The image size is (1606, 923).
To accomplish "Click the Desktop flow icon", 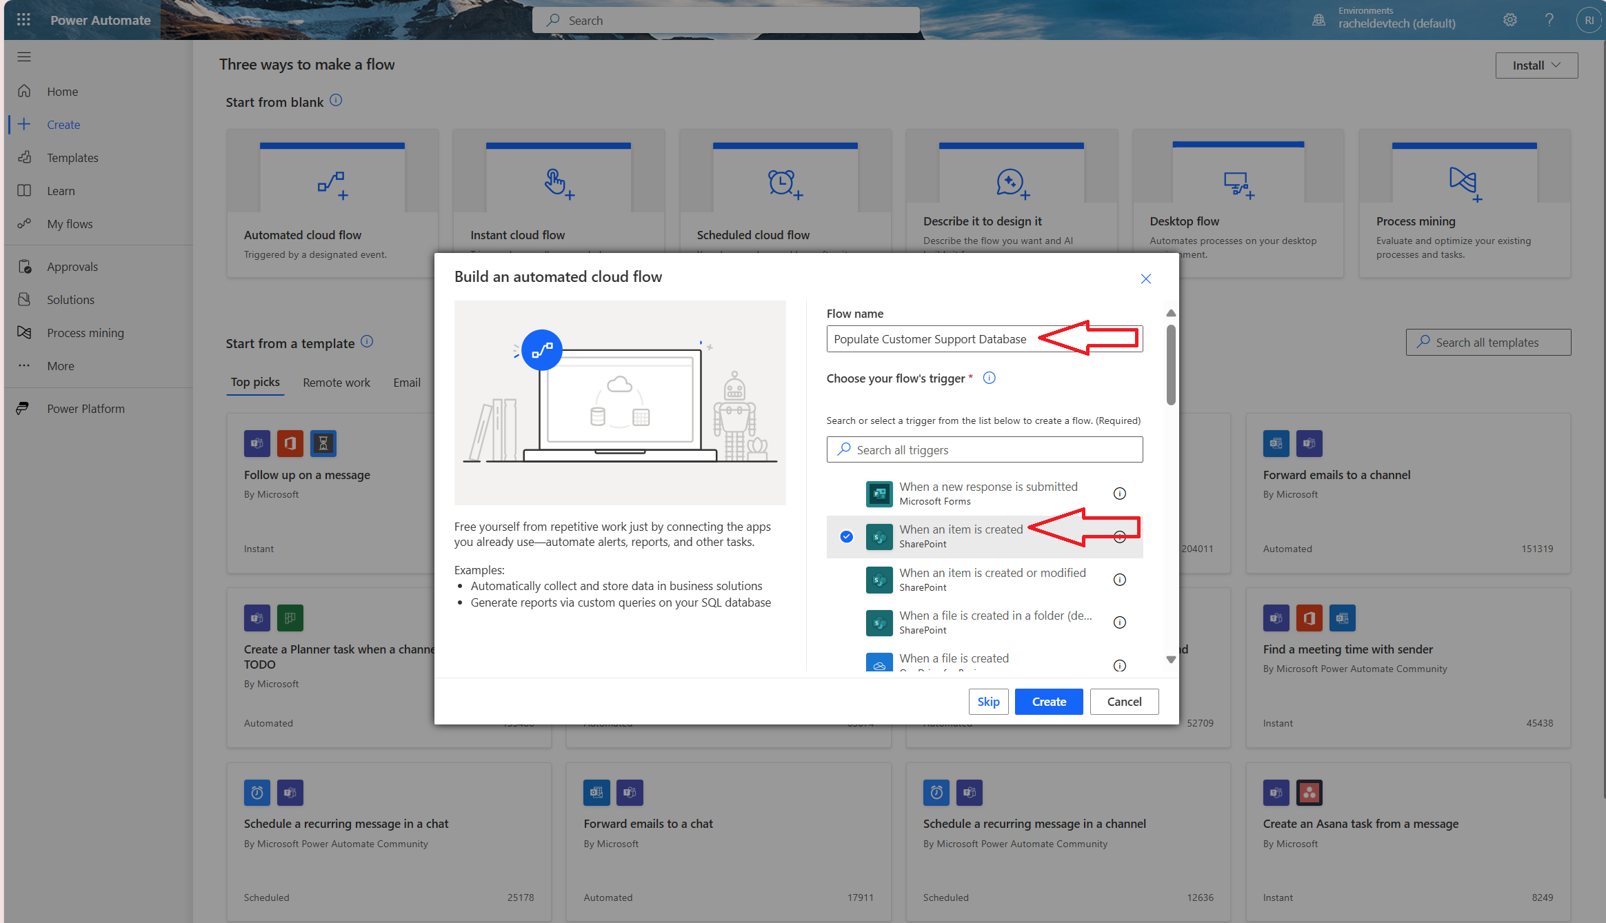I will click(x=1238, y=185).
